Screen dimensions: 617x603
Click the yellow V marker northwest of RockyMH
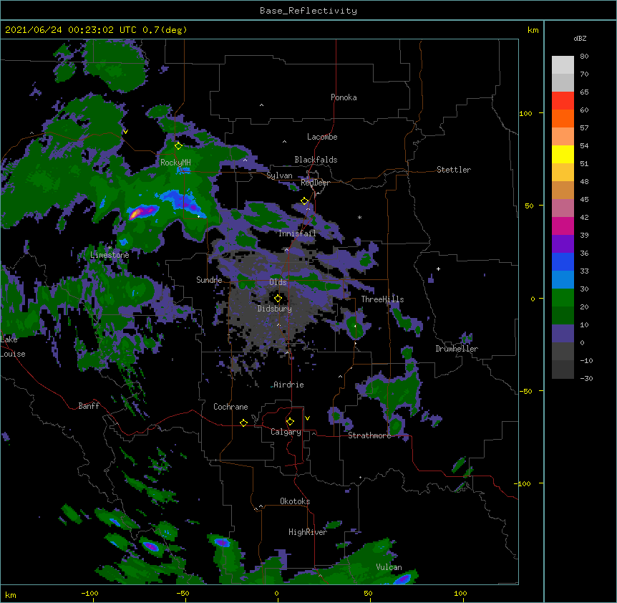125,132
